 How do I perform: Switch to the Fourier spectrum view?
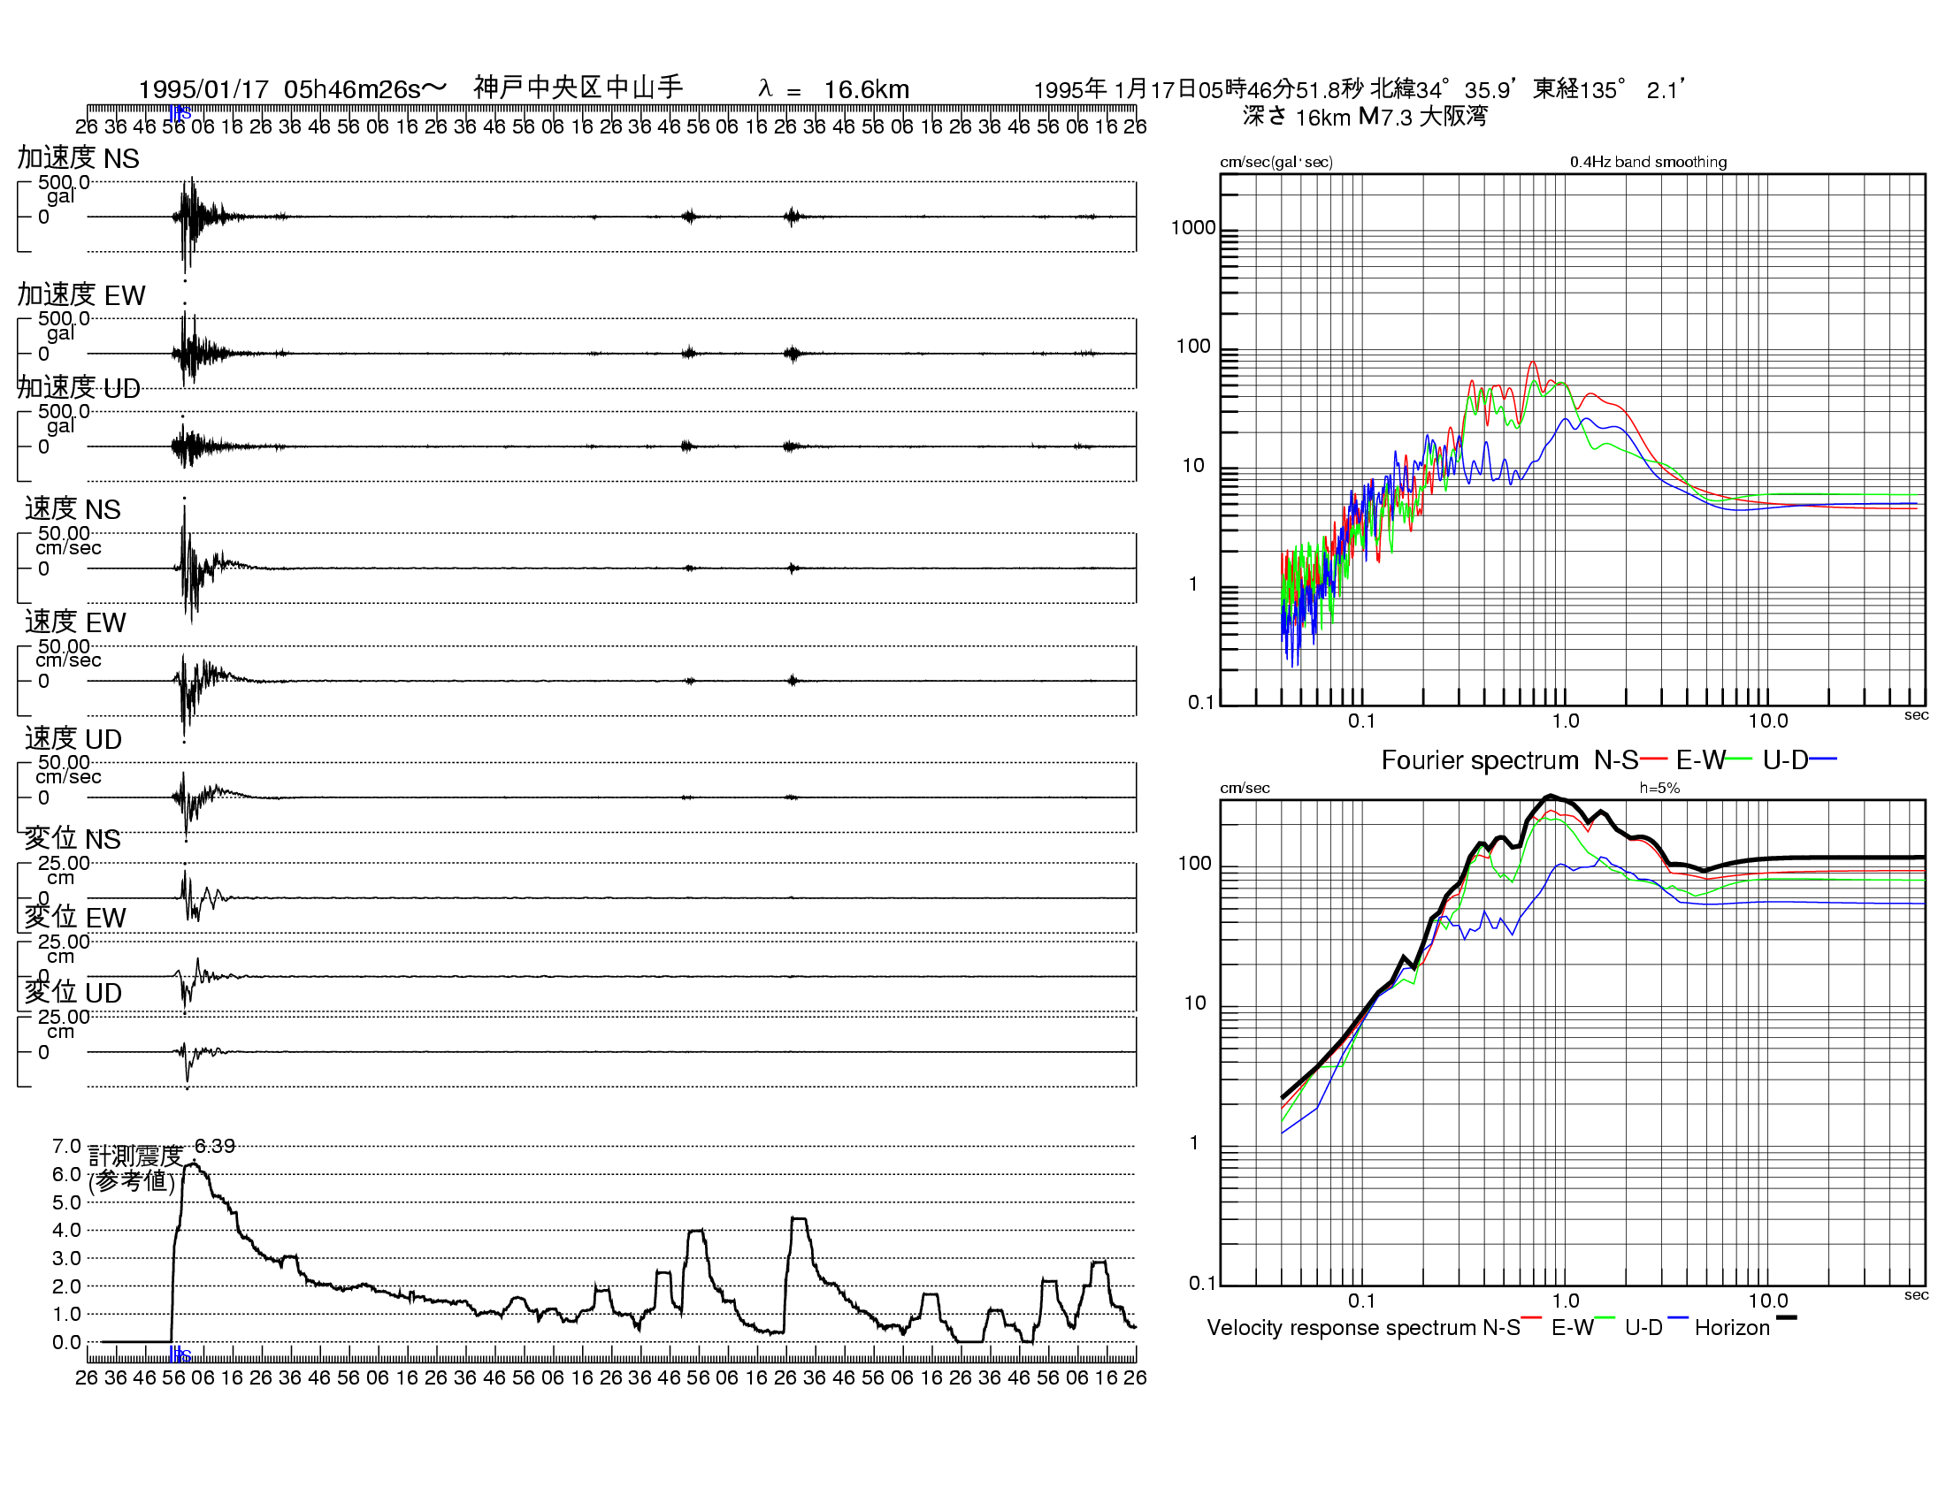click(1479, 760)
